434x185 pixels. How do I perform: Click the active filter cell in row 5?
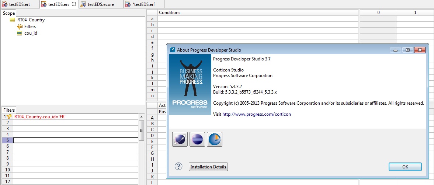tap(76, 140)
